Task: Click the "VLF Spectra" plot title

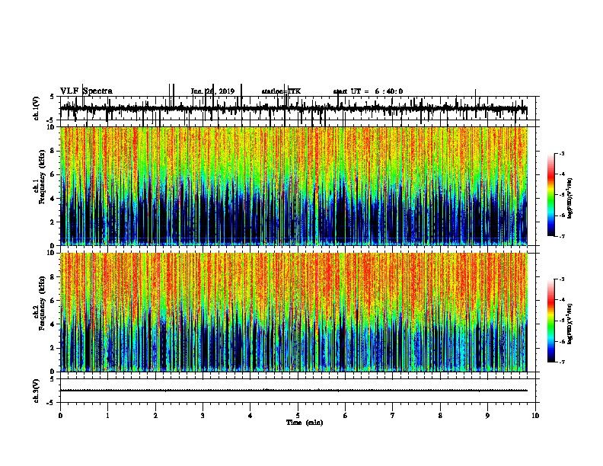Action: pos(86,91)
